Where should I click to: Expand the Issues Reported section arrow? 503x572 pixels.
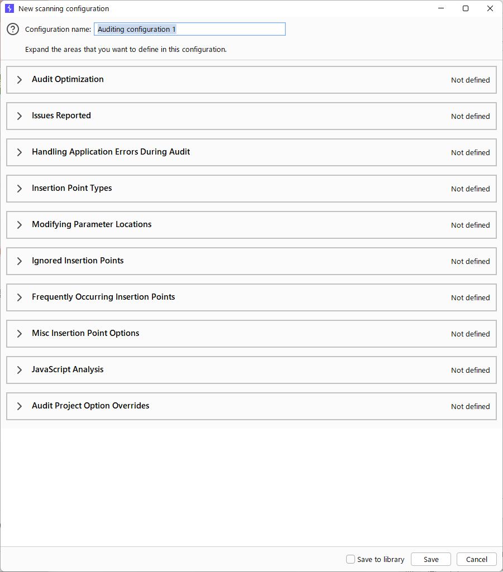pos(20,116)
